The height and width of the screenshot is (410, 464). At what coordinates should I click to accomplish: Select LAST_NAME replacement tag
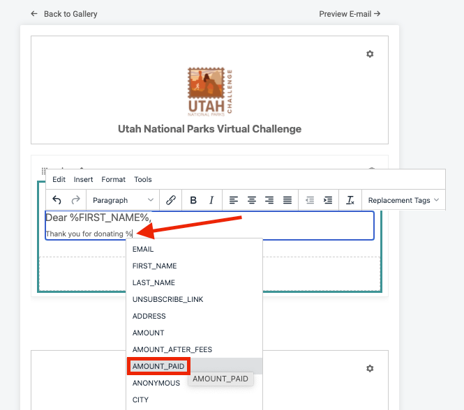click(x=194, y=282)
